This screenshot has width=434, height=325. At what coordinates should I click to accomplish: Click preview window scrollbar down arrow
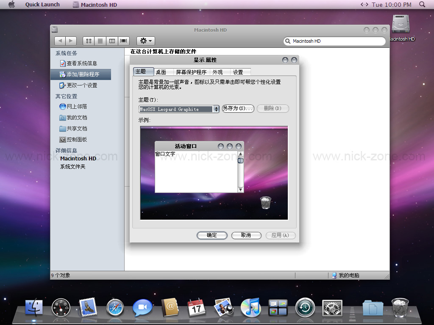click(241, 190)
